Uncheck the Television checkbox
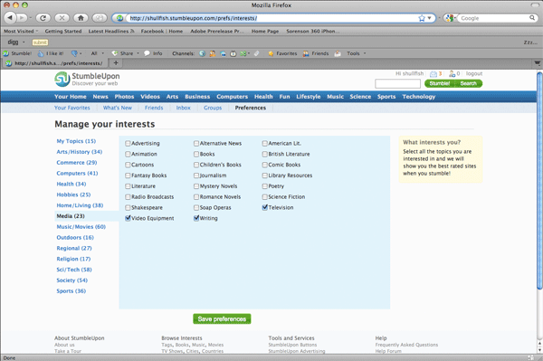543x361 pixels. click(265, 207)
